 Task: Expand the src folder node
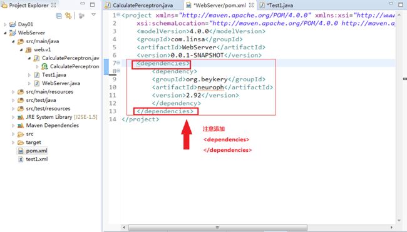click(x=13, y=134)
